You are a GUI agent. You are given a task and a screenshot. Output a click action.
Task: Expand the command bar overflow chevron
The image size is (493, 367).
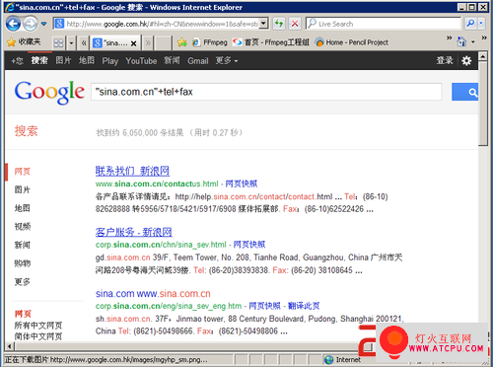click(x=484, y=38)
